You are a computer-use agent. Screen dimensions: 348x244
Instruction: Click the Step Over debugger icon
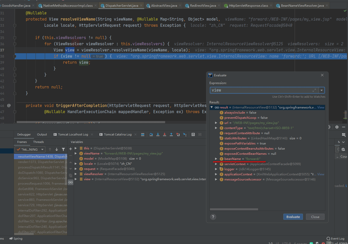tap(151, 134)
